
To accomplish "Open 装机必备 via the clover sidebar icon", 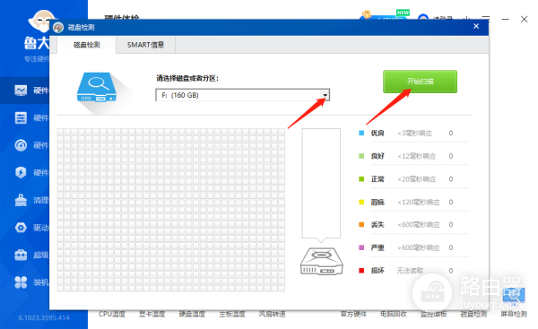I will coord(21,282).
